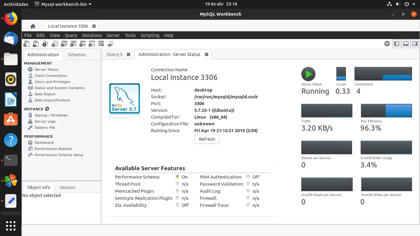Viewport: 420px width, 236px height.
Task: Toggle the right sidebar panel
Action: pyautogui.click(x=415, y=44)
